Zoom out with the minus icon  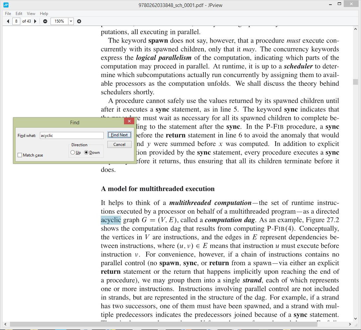[45, 21]
